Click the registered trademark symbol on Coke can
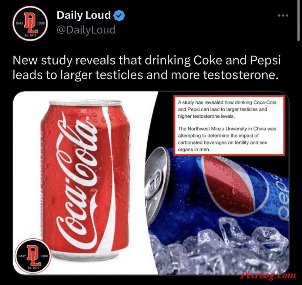This screenshot has height=285, width=302. pyautogui.click(x=88, y=119)
